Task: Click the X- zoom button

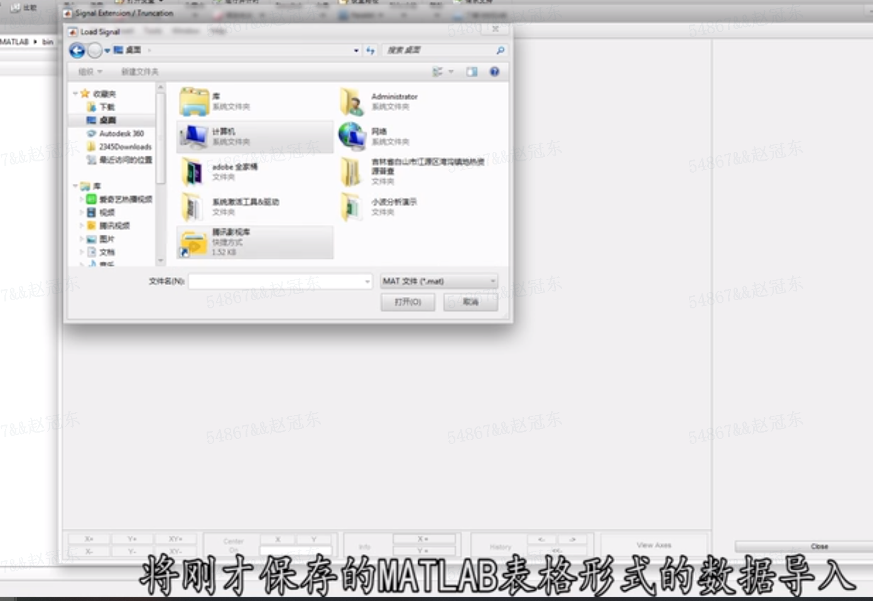Action: [x=89, y=551]
